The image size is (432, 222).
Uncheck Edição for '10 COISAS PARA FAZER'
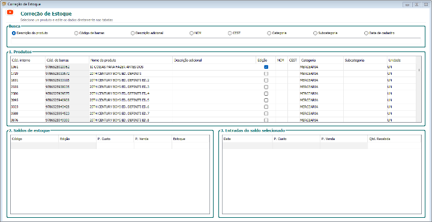(x=266, y=67)
